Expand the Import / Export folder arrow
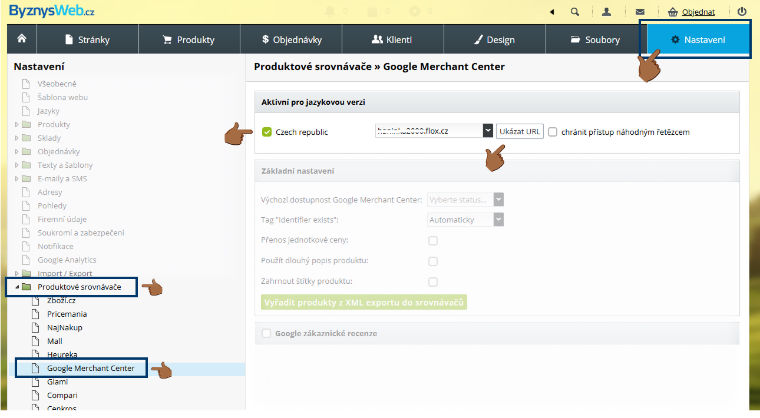The width and height of the screenshot is (760, 418). pyautogui.click(x=16, y=273)
